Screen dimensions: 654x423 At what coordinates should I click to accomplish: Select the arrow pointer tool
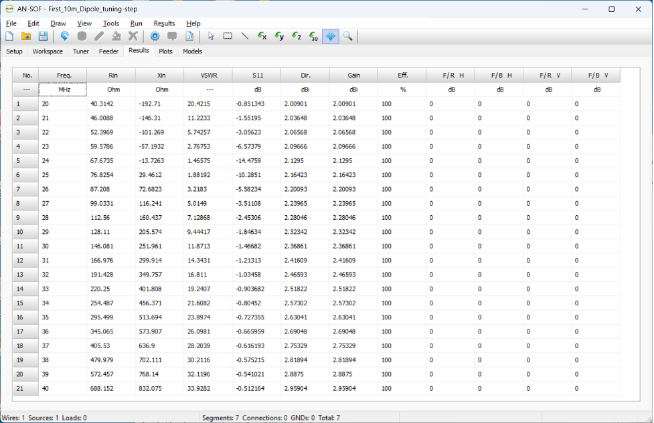click(211, 36)
